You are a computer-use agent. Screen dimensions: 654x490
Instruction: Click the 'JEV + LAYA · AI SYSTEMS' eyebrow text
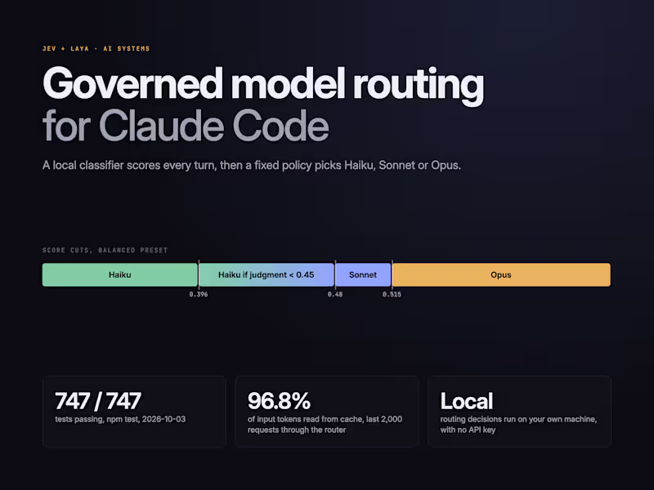tap(96, 49)
